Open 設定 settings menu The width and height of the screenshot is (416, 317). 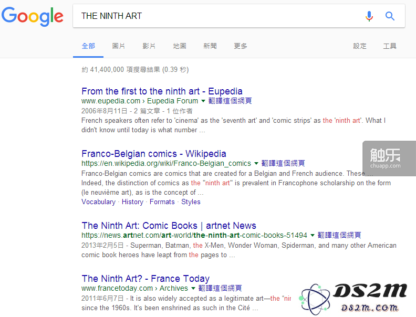point(360,46)
